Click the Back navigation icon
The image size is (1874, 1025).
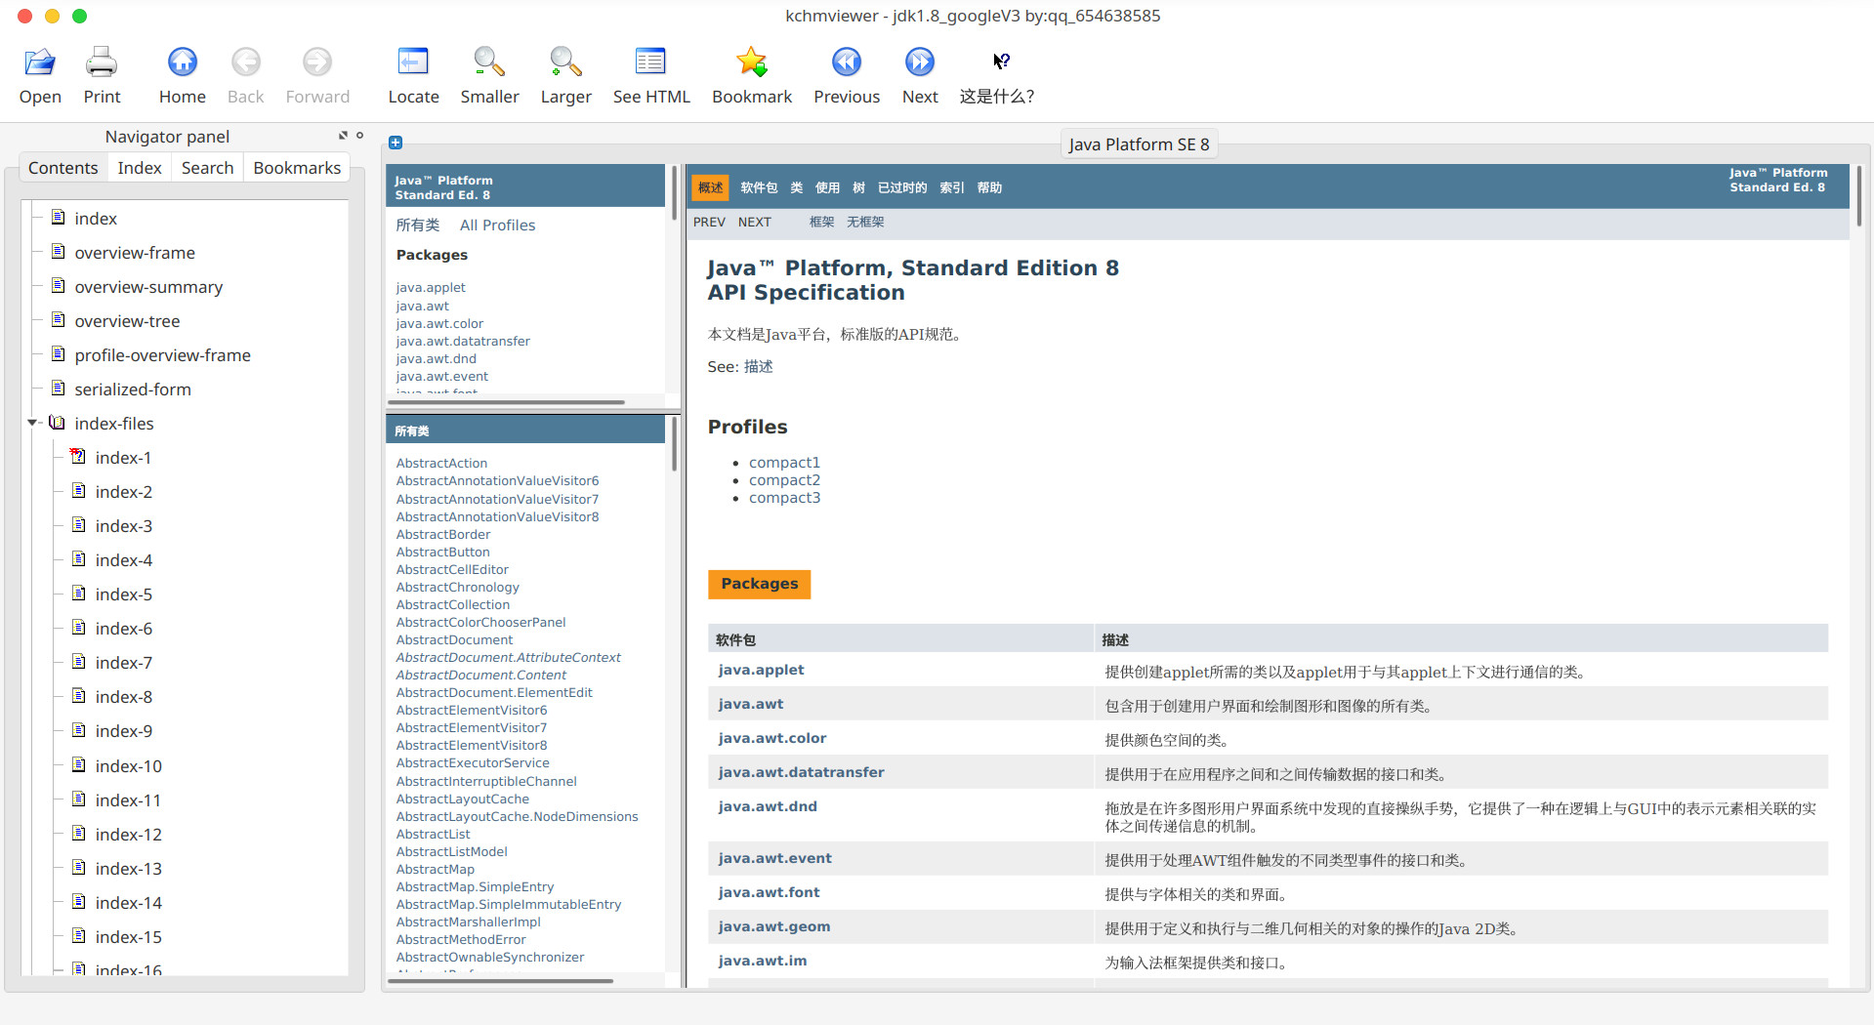(246, 62)
